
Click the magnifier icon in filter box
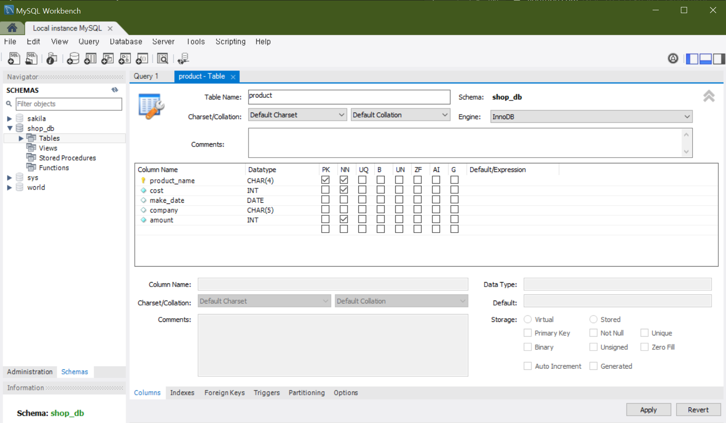tap(9, 104)
